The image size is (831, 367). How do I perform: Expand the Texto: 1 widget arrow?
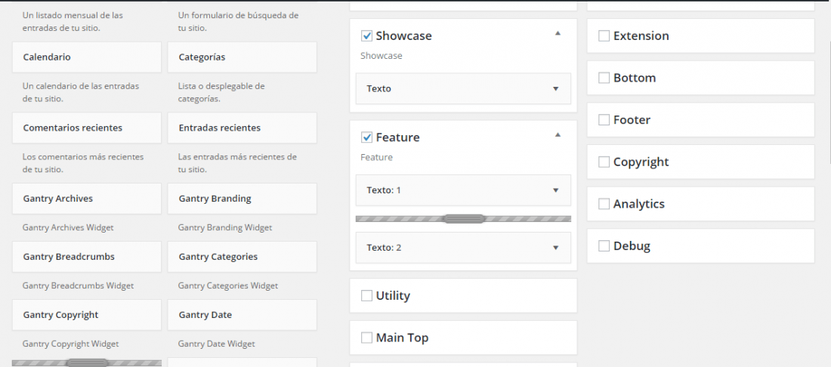point(555,190)
